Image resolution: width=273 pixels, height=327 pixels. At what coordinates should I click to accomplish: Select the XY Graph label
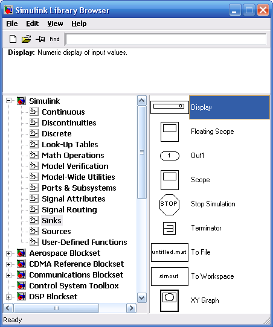click(x=205, y=300)
